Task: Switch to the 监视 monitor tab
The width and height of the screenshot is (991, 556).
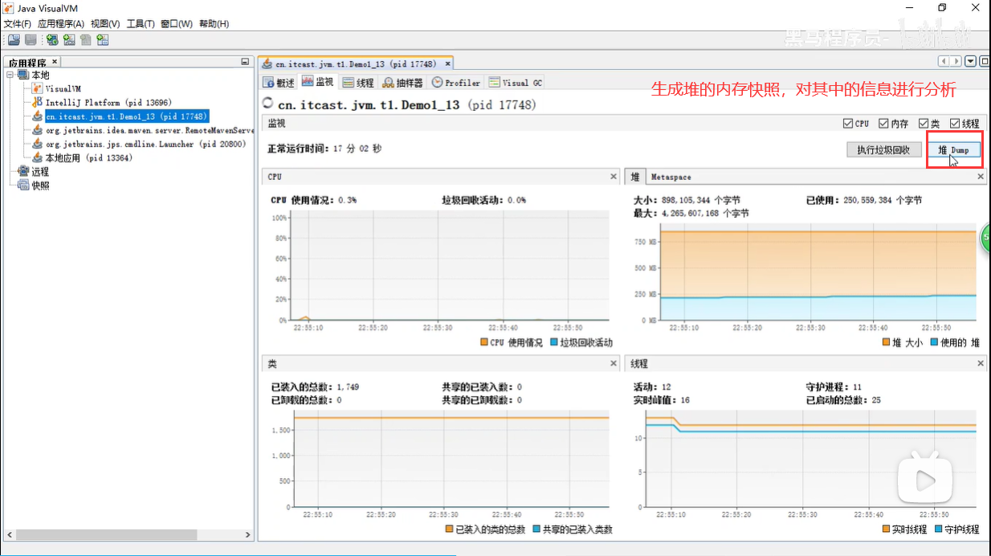Action: (317, 82)
